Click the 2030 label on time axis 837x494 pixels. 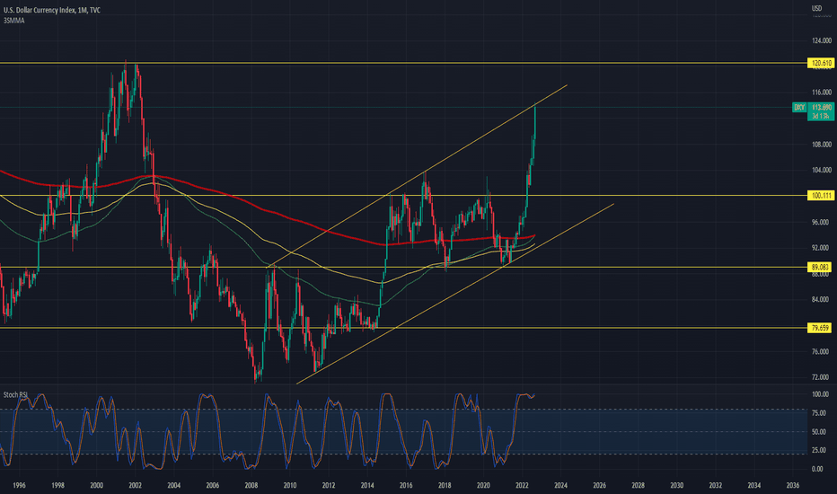pos(677,485)
